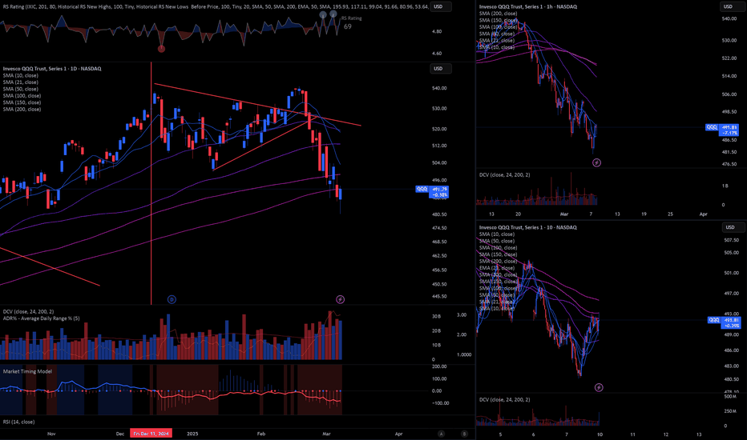Screen dimensions: 747x440
Task: Click the lightning event marker on 1h chart
Action: click(x=596, y=162)
